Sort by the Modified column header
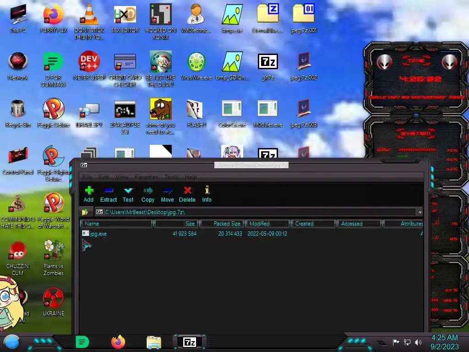The height and width of the screenshot is (352, 469). point(267,224)
